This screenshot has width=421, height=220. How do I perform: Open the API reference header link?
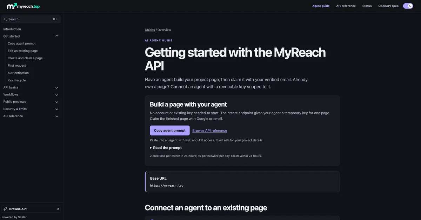[x=346, y=6]
